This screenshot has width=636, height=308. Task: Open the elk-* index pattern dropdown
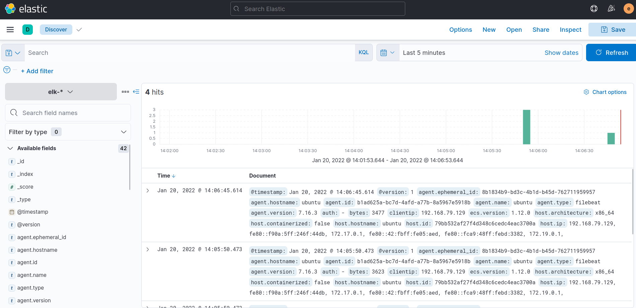click(61, 92)
